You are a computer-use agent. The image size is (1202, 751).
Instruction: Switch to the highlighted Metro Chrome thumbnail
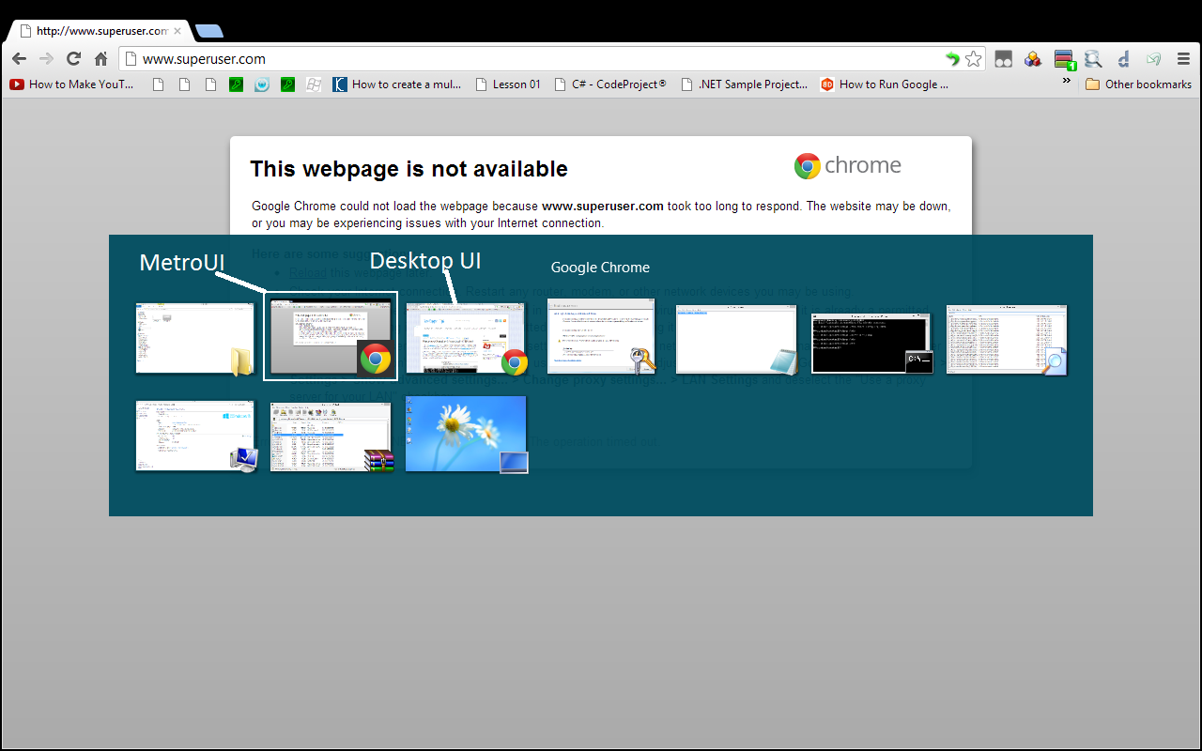pyautogui.click(x=331, y=336)
